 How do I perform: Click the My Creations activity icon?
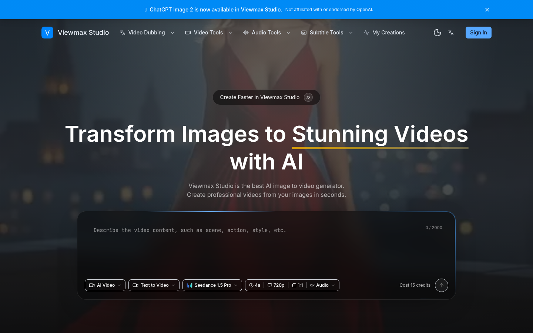366,33
